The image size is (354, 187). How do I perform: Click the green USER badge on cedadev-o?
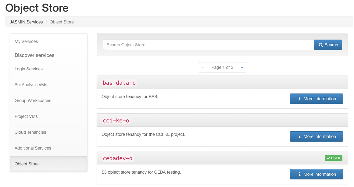coord(333,158)
